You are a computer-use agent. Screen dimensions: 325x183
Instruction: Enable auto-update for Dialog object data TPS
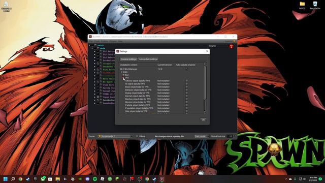(186, 93)
